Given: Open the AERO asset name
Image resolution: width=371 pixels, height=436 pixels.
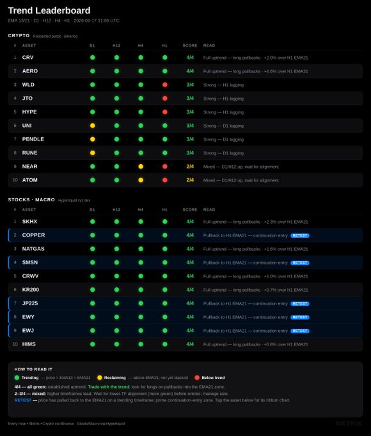Looking at the screenshot, I should [30, 71].
